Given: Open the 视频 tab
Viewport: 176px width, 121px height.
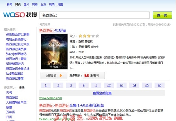Looking at the screenshot, I should [x=52, y=4].
